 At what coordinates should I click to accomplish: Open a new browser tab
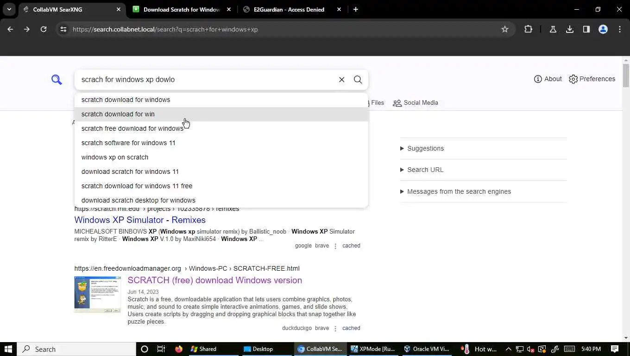pyautogui.click(x=356, y=9)
